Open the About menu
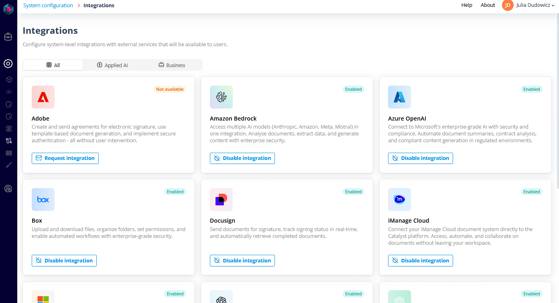The image size is (559, 303). click(x=488, y=5)
